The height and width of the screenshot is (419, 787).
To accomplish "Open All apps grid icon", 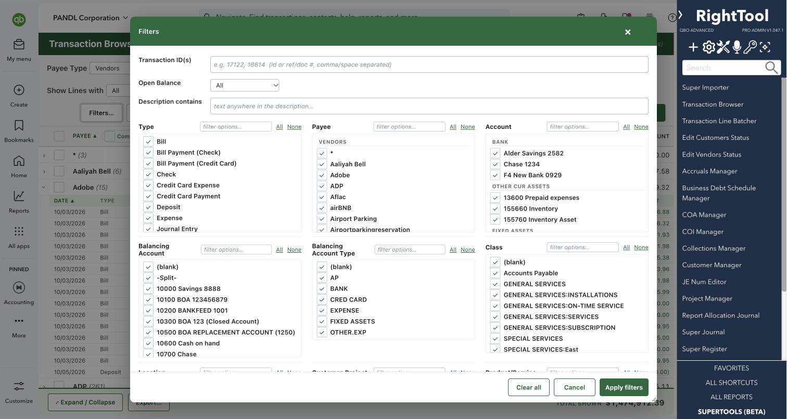I will point(19,231).
